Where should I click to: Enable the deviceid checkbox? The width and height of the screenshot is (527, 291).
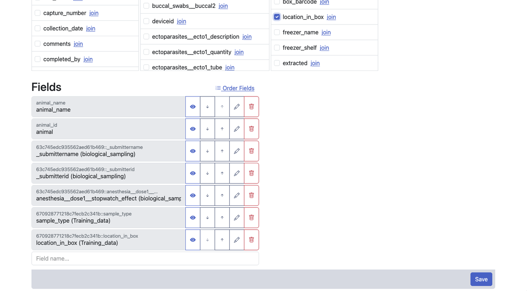(146, 21)
